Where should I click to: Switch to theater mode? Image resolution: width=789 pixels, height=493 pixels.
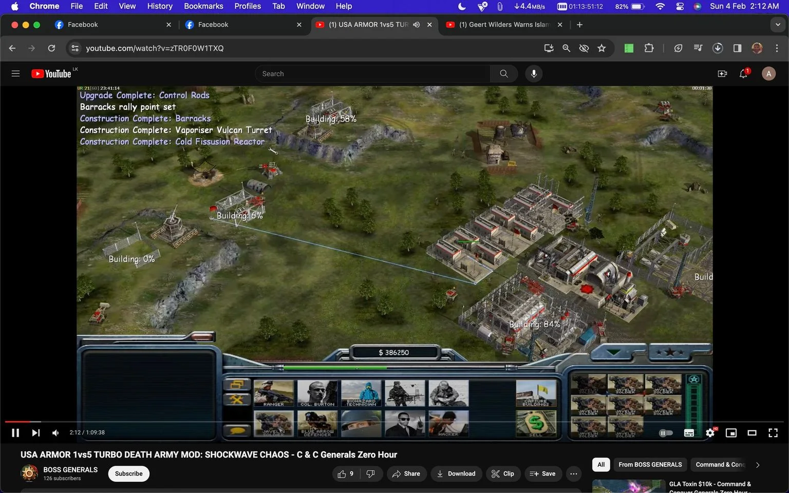(752, 433)
